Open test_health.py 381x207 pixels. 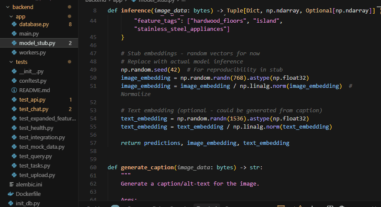click(x=36, y=128)
